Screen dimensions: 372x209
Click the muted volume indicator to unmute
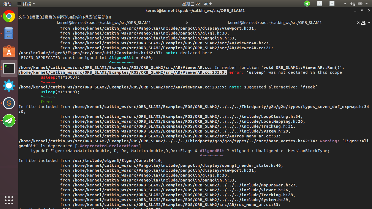point(352,4)
